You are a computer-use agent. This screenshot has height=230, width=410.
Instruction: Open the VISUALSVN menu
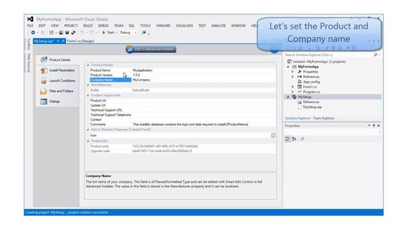184,26
